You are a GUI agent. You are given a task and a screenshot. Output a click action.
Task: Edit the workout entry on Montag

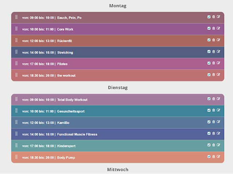click(x=218, y=74)
